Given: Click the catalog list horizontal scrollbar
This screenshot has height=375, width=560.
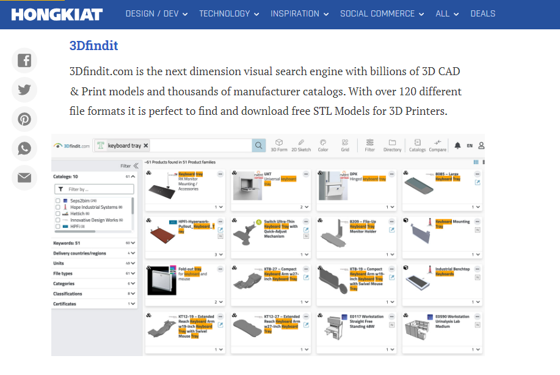Looking at the screenshot, I should coord(75,231).
